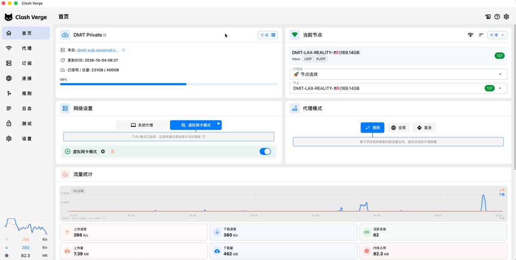Select the 规则 rule proxy mode
Viewport: 516px width, 260px height.
372,128
